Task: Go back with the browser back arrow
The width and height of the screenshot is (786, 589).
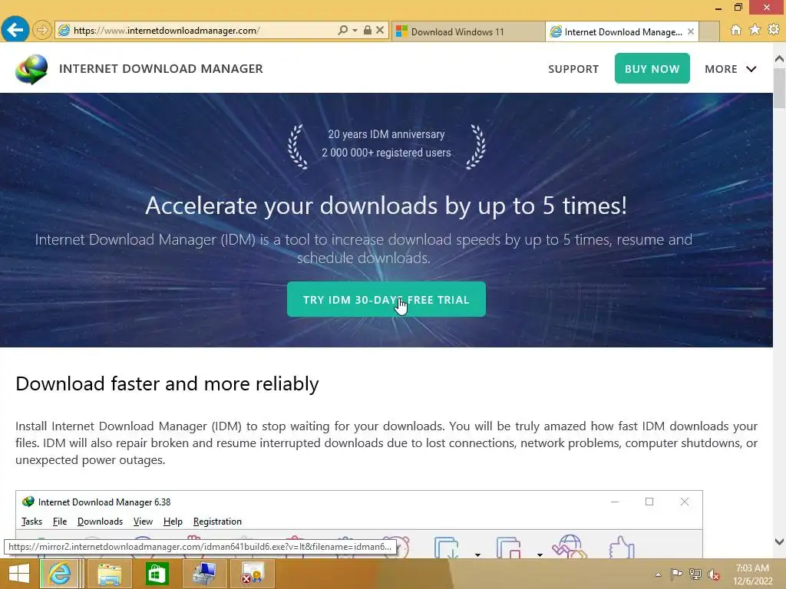Action: pyautogui.click(x=15, y=30)
